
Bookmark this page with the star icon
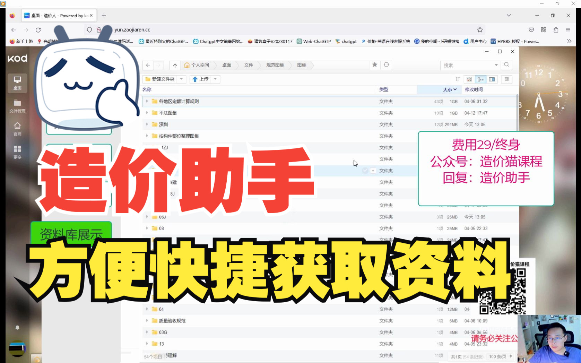coord(480,30)
